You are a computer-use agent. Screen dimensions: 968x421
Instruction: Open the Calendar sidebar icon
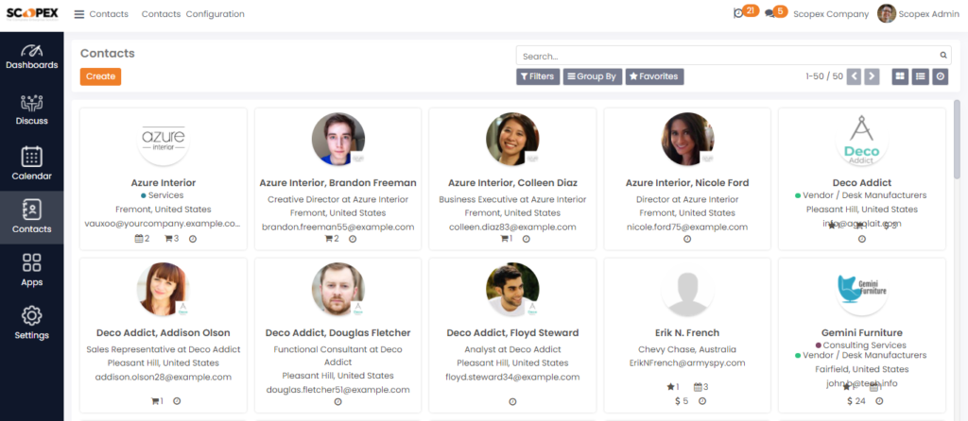coord(31,164)
